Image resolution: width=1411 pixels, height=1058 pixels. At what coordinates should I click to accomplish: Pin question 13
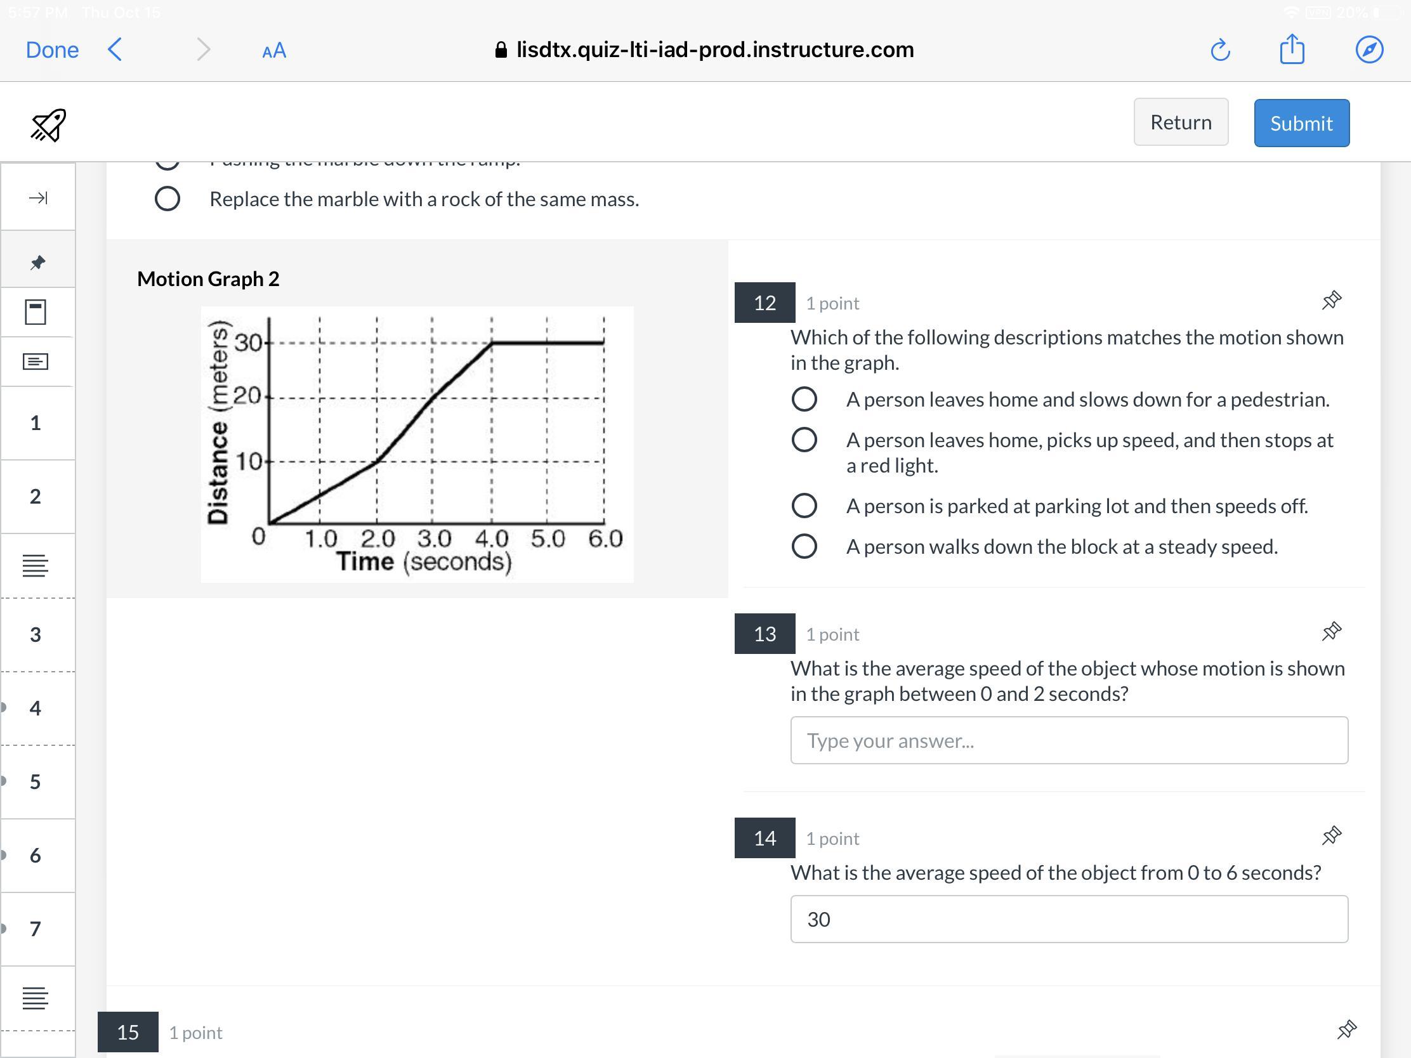click(x=1331, y=632)
